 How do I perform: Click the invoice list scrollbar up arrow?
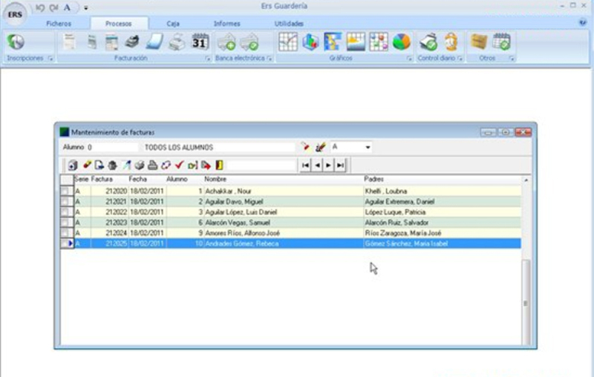click(x=526, y=180)
